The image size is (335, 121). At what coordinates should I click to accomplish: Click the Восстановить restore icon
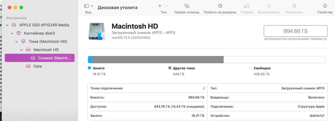[x=269, y=6]
